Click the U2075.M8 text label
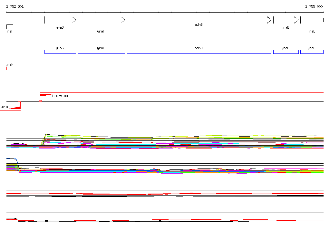Image resolution: width=330 pixels, height=230 pixels. [60, 96]
